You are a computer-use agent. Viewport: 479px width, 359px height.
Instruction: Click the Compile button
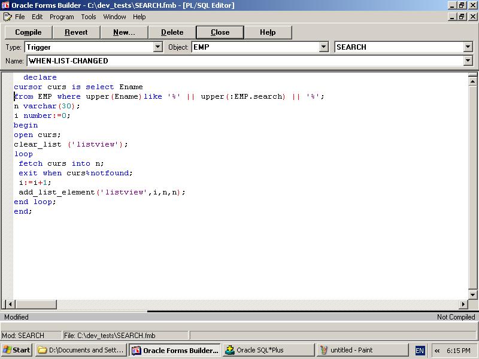[x=28, y=32]
